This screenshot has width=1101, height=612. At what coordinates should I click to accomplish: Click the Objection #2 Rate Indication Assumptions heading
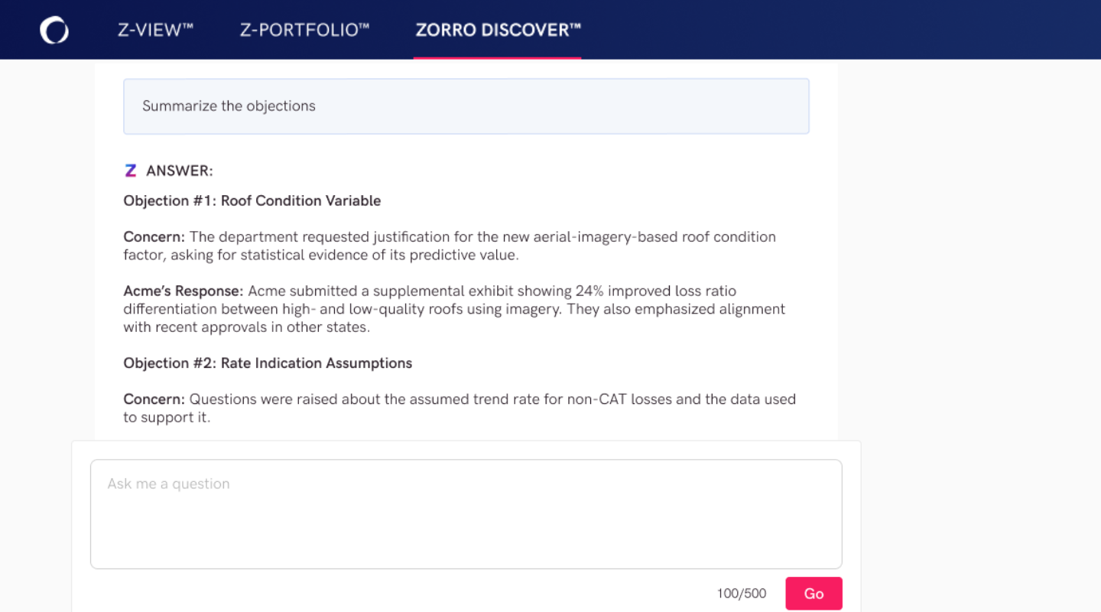click(268, 363)
